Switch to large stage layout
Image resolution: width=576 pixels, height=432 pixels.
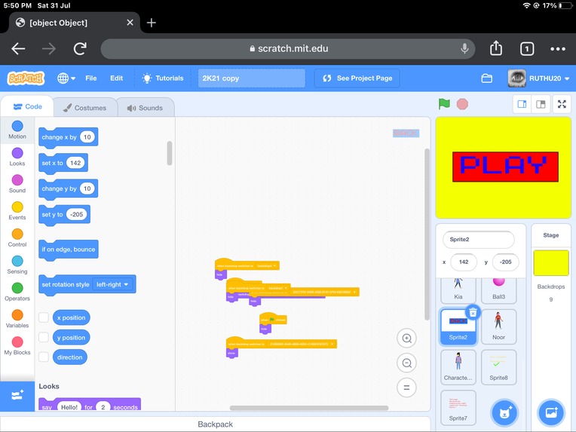(x=541, y=104)
